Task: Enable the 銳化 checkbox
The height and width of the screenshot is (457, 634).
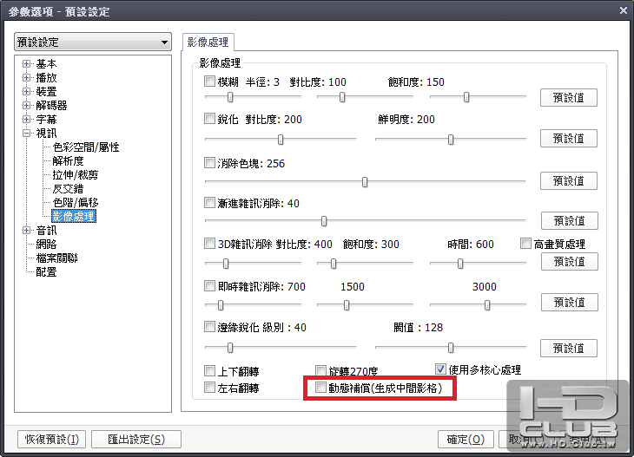Action: [209, 119]
